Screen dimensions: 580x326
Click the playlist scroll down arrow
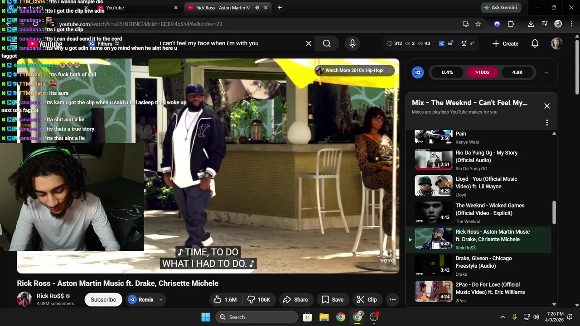(x=554, y=304)
